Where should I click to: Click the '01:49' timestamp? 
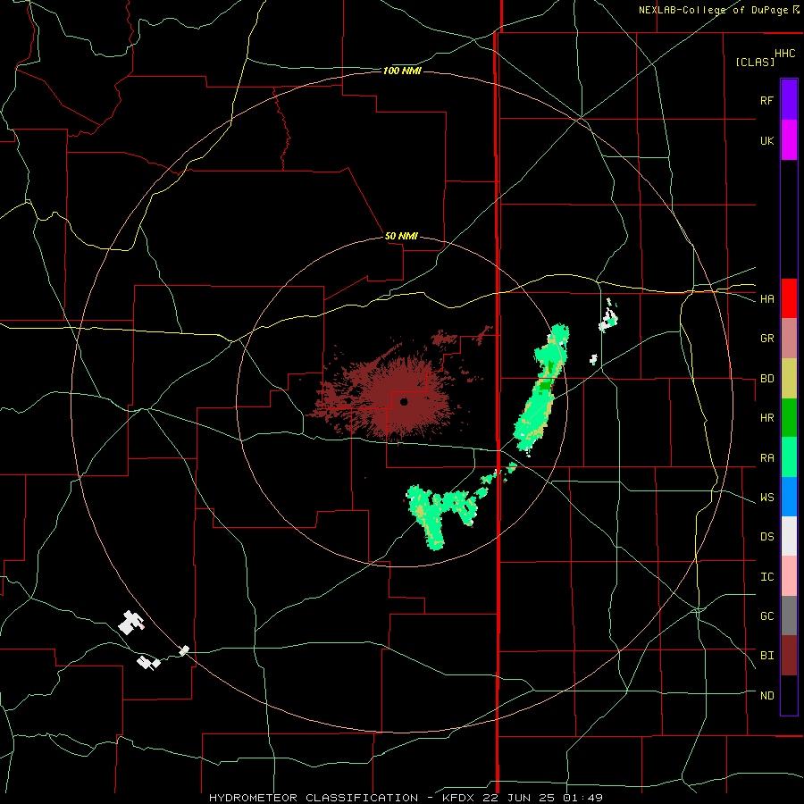click(582, 798)
